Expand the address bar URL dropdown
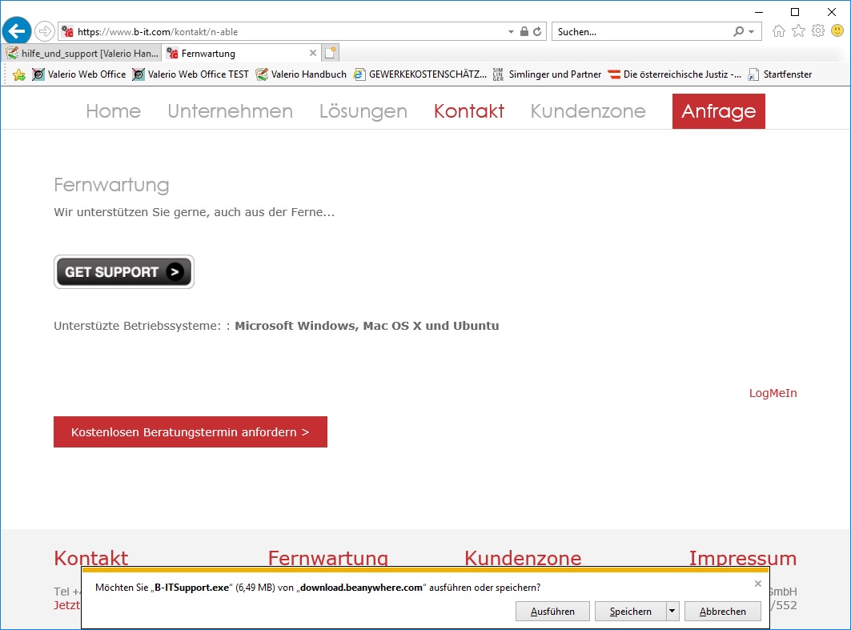Image resolution: width=851 pixels, height=630 pixels. [x=511, y=32]
